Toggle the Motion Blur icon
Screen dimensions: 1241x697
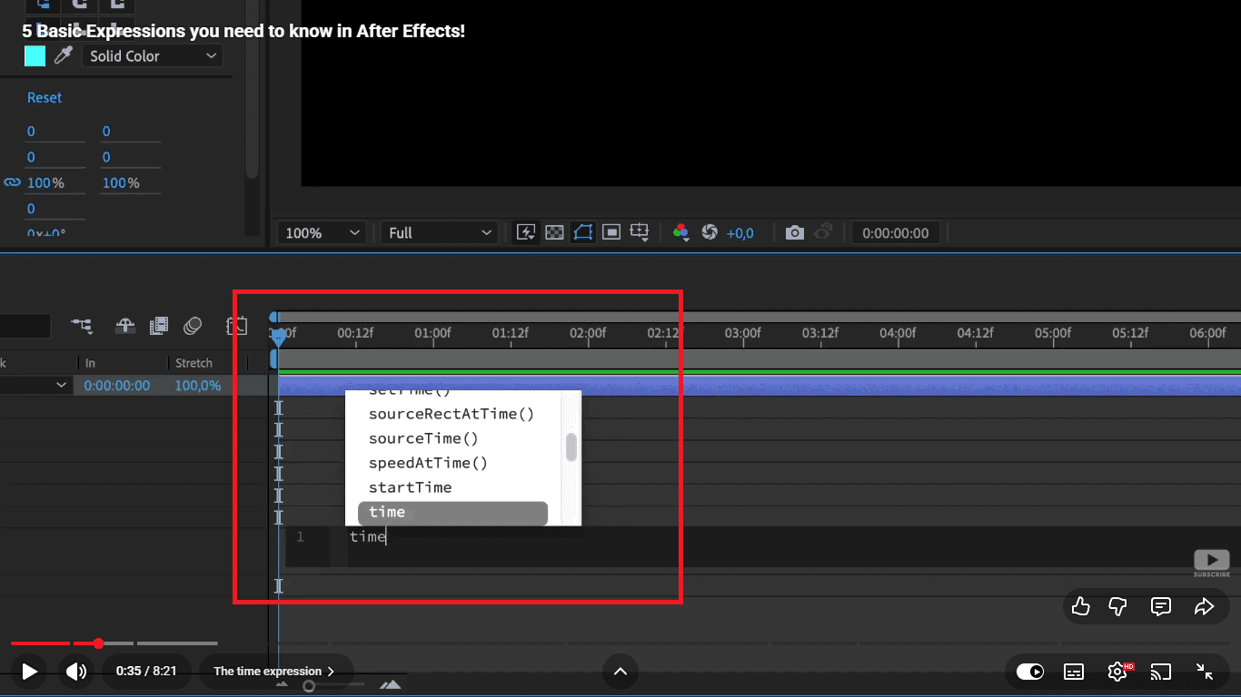pos(193,325)
